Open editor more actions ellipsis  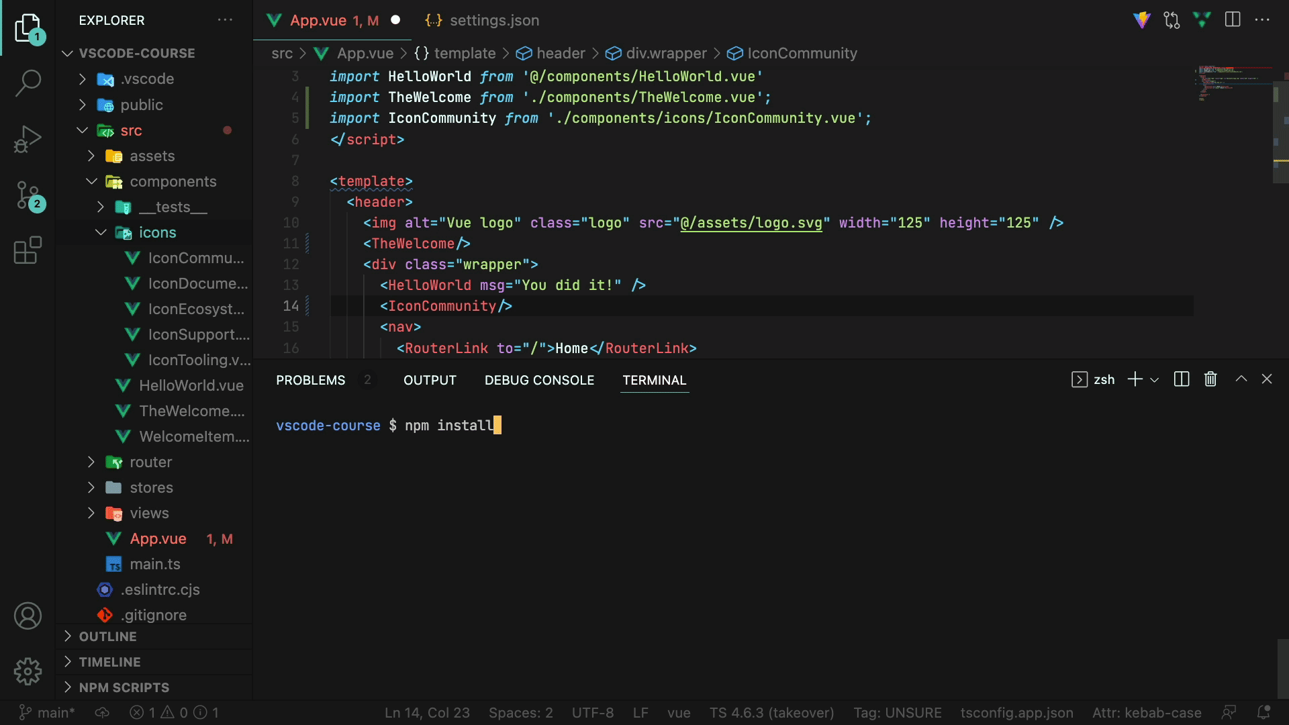1262,20
